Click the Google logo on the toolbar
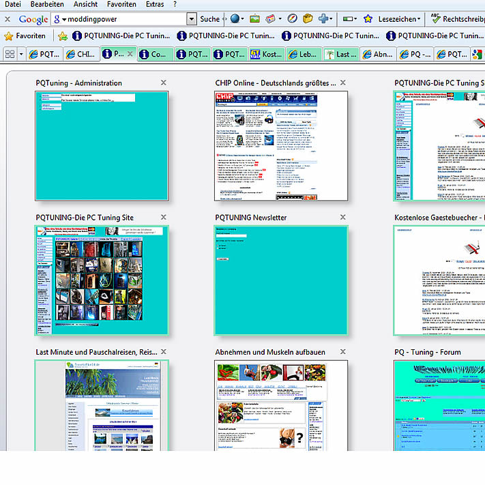485x485 pixels. click(33, 20)
